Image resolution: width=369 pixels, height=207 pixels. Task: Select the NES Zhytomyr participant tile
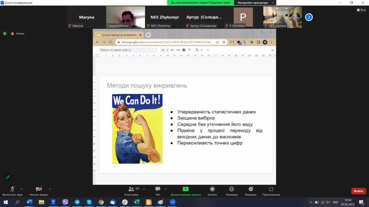point(165,17)
